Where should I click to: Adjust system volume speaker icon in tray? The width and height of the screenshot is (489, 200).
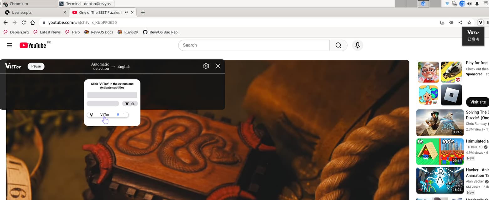point(469,4)
